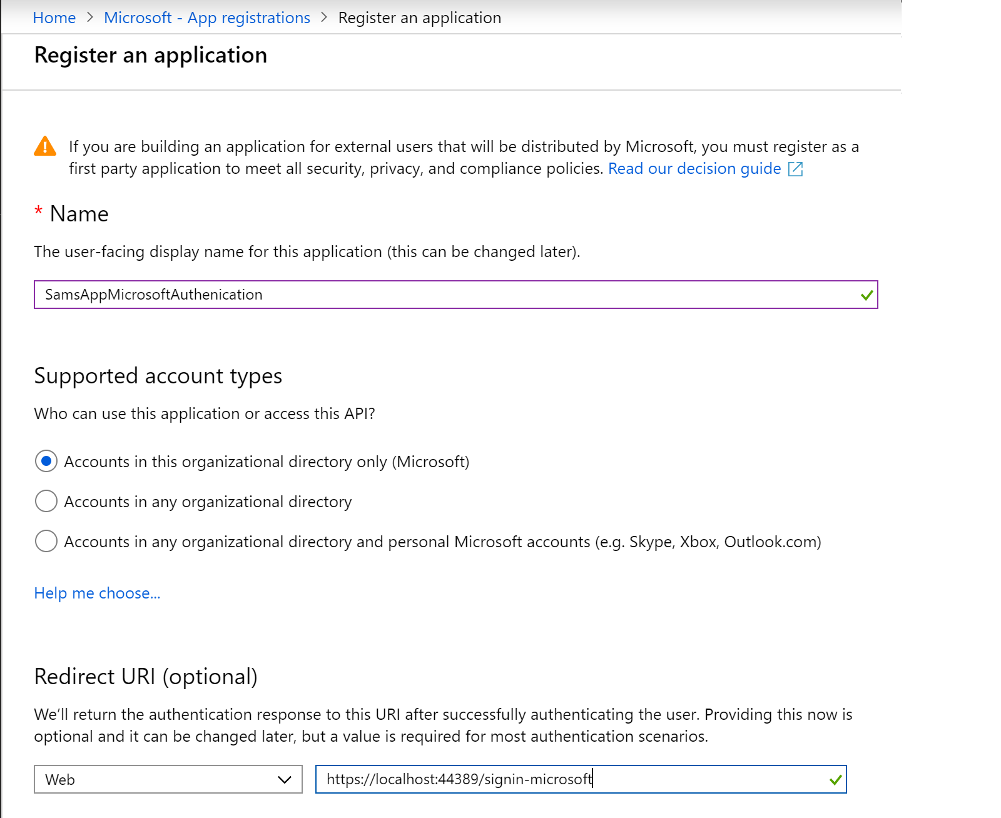Viewport: 1001px width, 818px height.
Task: Choose organizational directory and personal Microsoft accounts
Action: click(46, 542)
